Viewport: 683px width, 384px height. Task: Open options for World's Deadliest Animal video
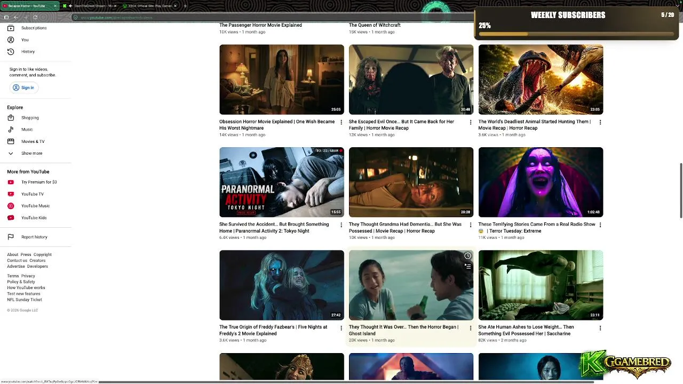point(600,122)
